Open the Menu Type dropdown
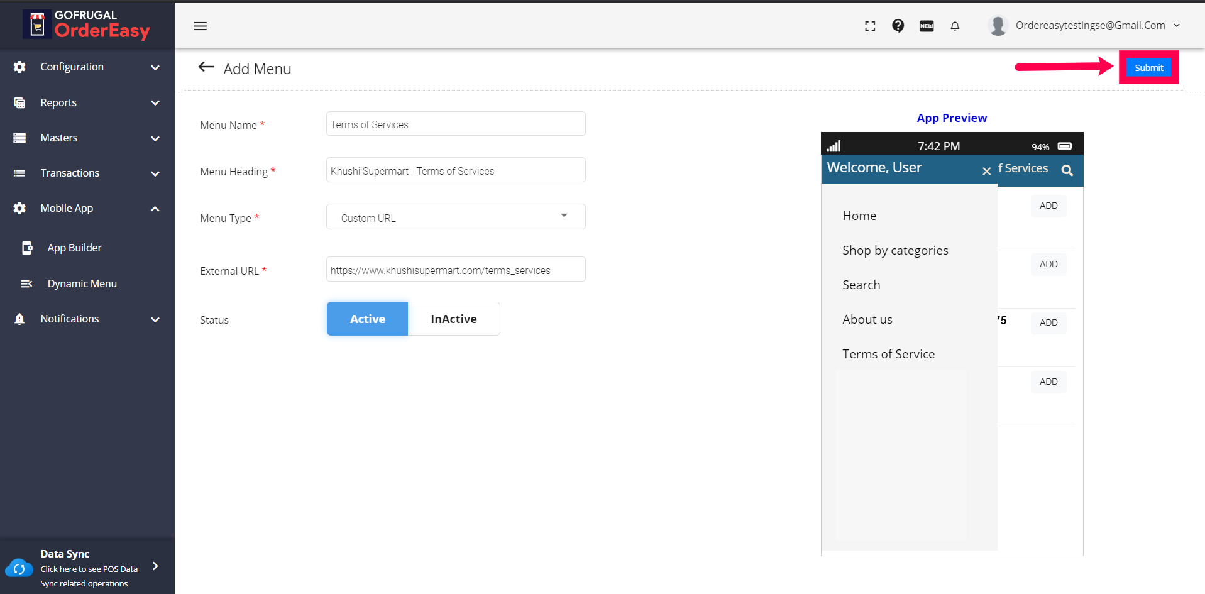The image size is (1205, 594). [456, 217]
